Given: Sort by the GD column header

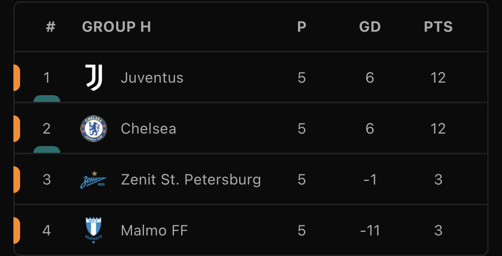Looking at the screenshot, I should 370,27.
